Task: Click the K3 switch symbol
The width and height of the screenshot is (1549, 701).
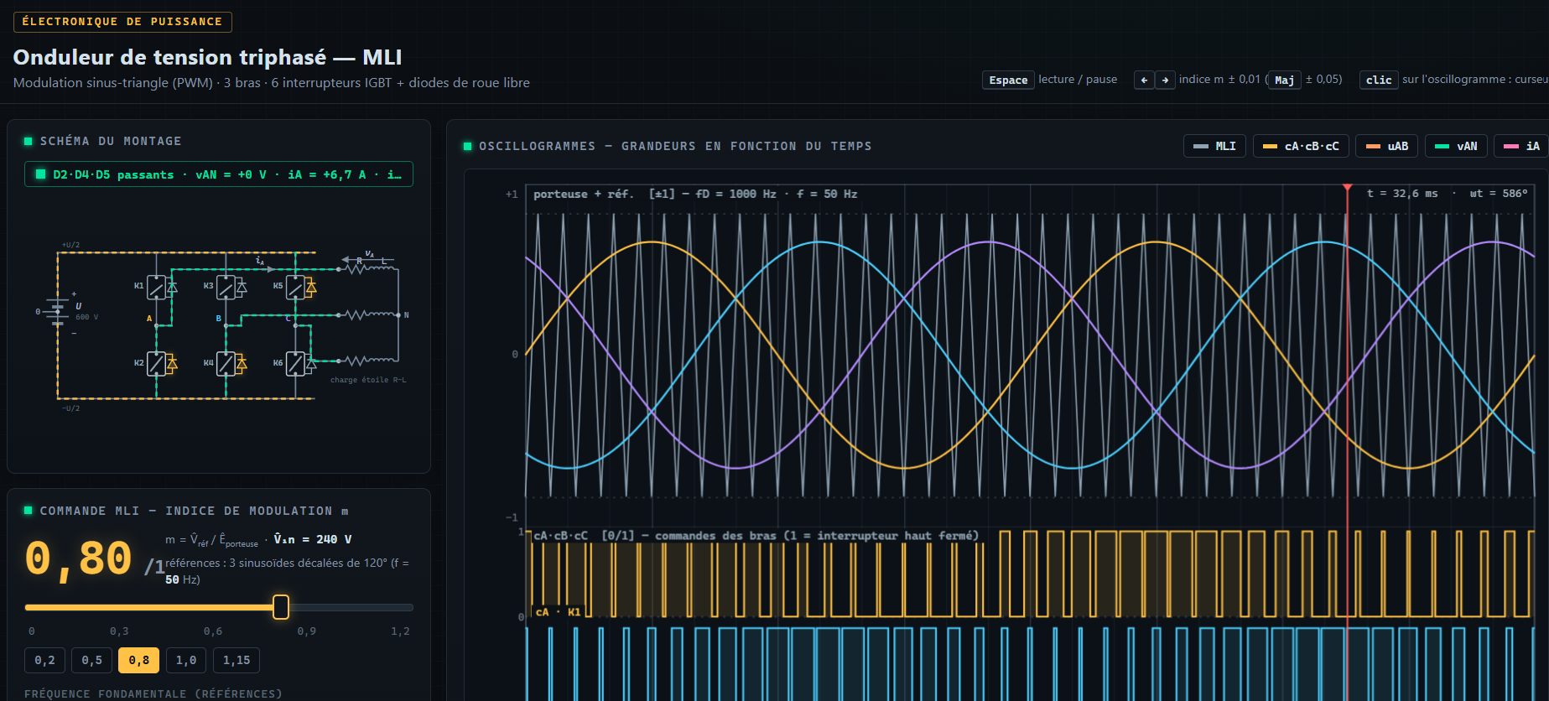Action: (x=226, y=287)
